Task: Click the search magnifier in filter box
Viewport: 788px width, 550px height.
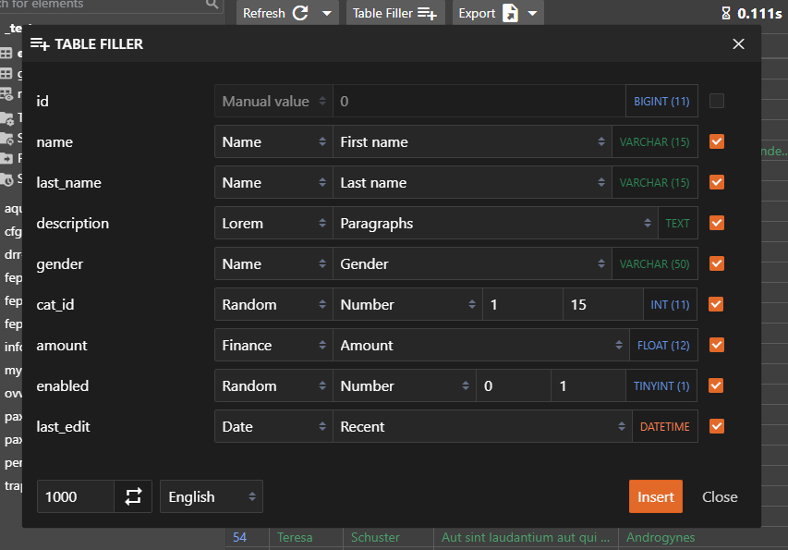Action: coord(212,5)
